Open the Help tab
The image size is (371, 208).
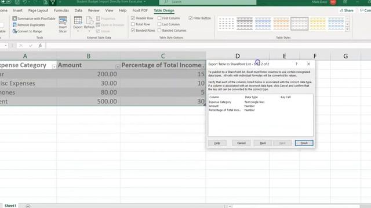click(x=122, y=10)
